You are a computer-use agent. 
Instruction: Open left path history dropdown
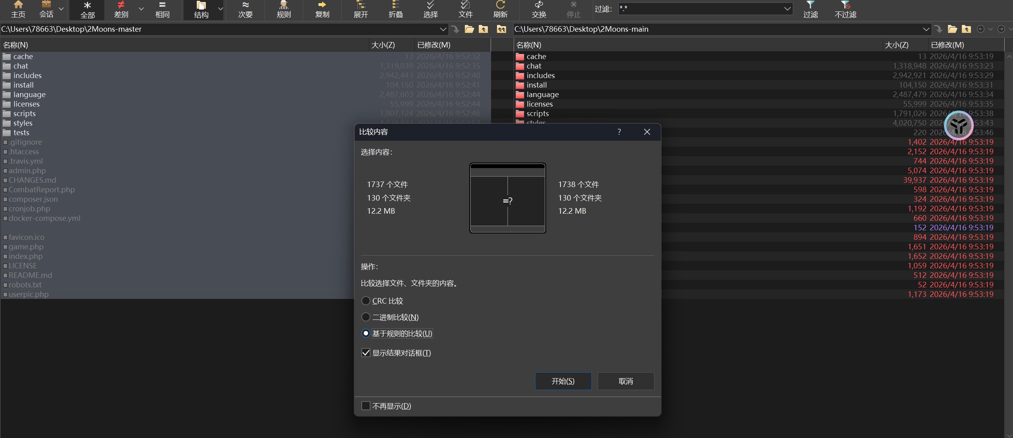click(x=443, y=29)
